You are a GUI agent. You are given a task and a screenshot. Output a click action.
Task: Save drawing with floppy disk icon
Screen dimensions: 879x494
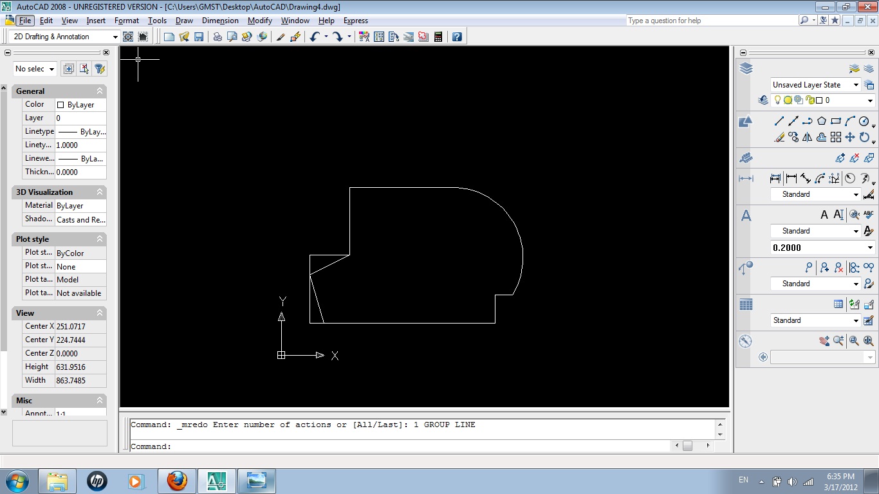199,37
